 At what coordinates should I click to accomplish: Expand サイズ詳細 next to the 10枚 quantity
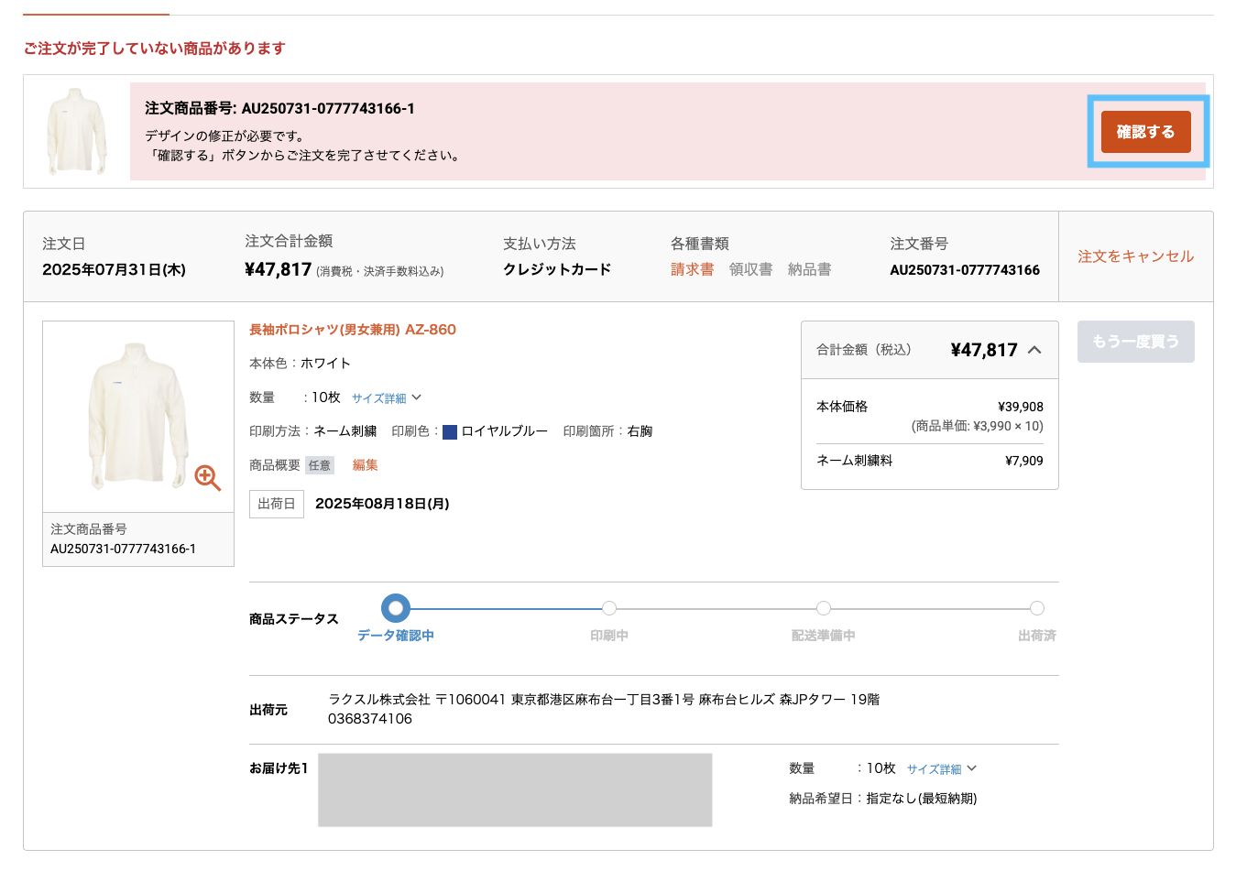(x=381, y=397)
